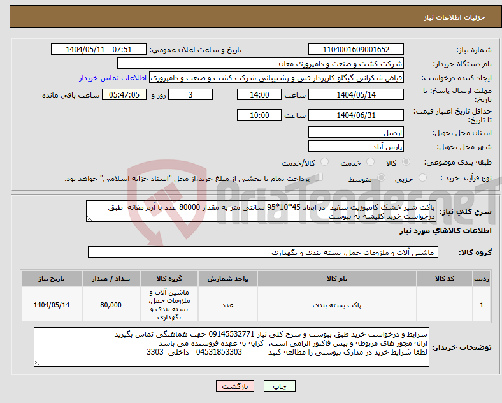Click the buyer organization name field
502x403 pixels.
tap(261, 63)
